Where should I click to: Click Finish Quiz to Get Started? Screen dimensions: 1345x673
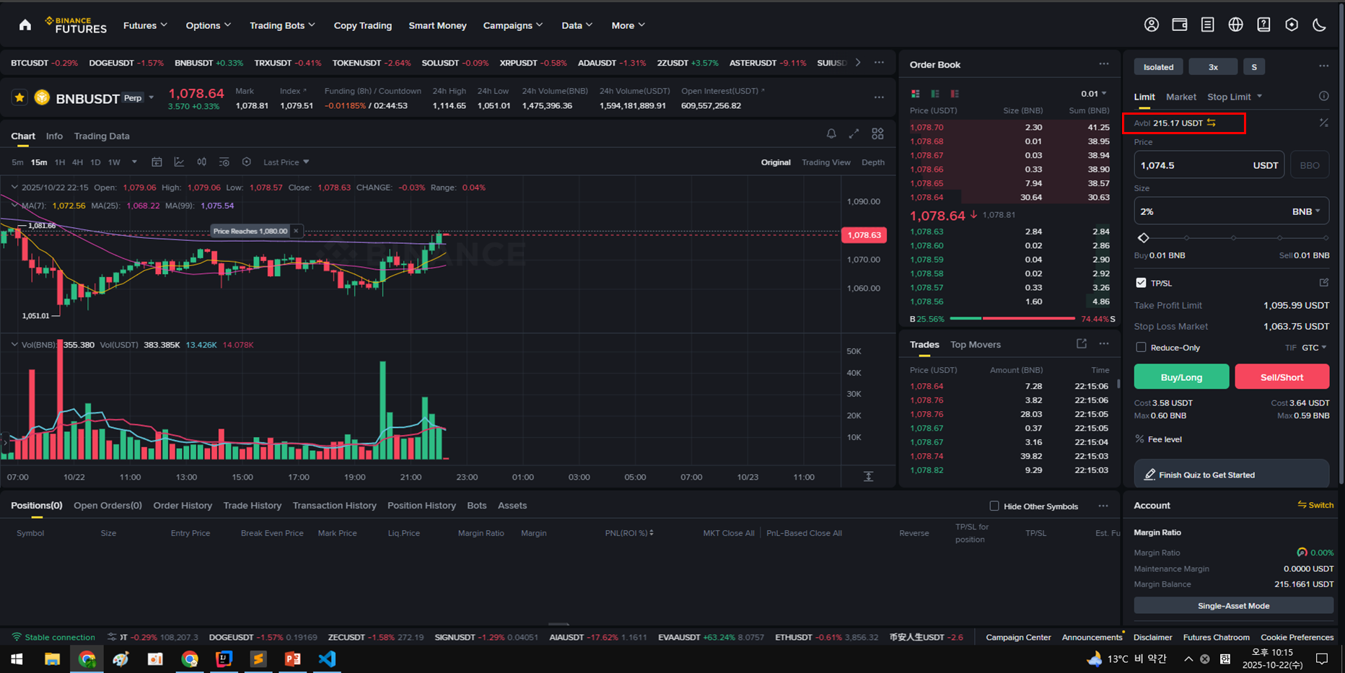(1231, 475)
